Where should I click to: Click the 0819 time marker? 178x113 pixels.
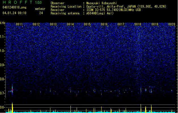coord(155,24)
